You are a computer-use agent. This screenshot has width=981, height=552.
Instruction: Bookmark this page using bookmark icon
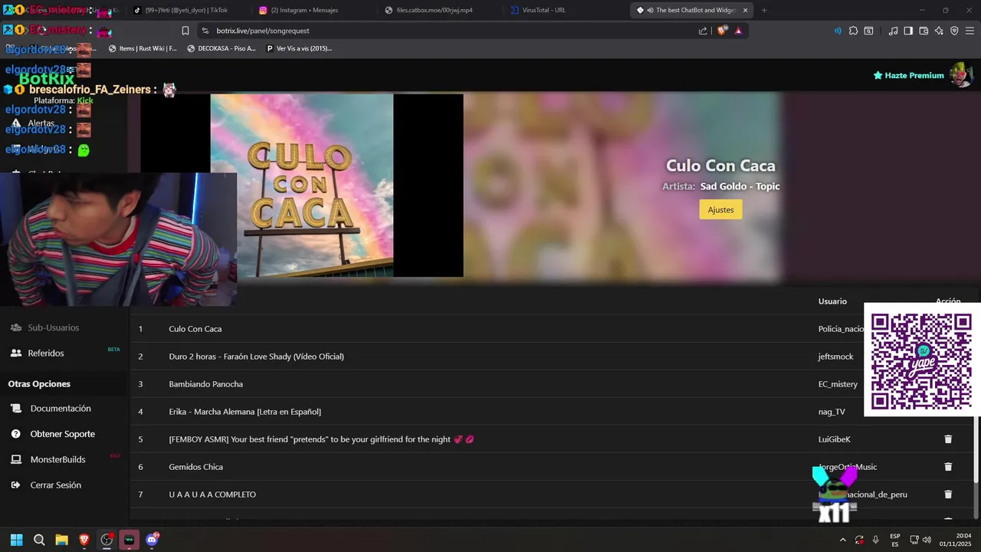(x=185, y=31)
